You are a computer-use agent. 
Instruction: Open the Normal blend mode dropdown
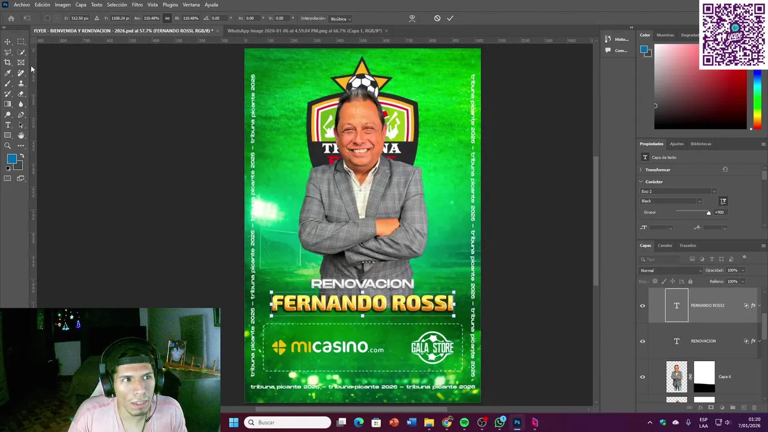(x=670, y=271)
